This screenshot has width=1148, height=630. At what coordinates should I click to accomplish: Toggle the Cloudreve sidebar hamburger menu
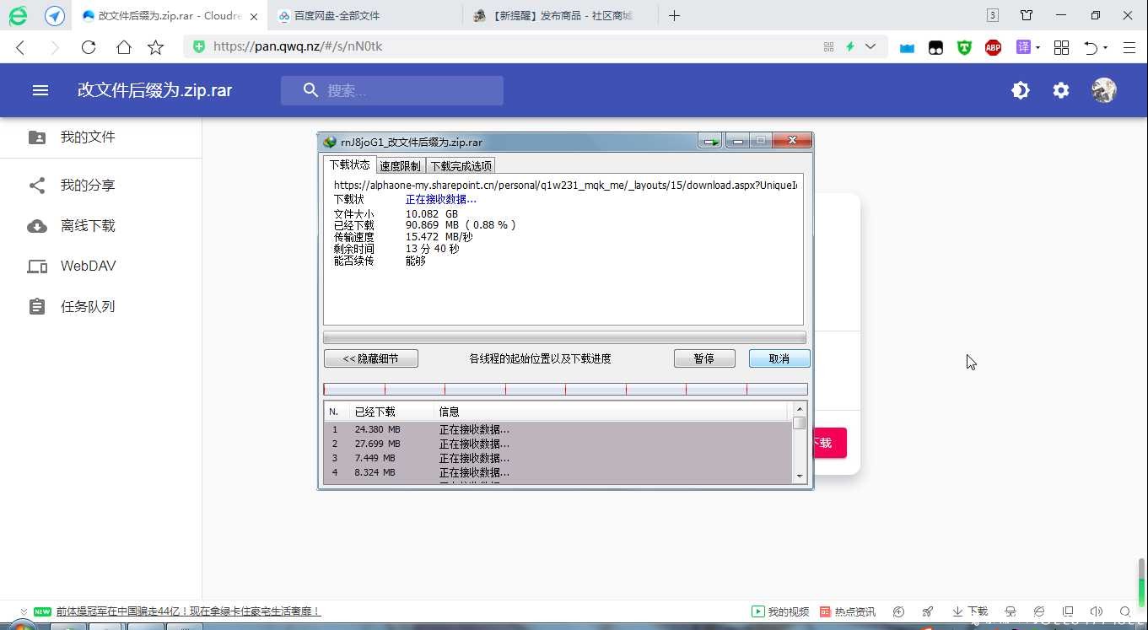40,90
